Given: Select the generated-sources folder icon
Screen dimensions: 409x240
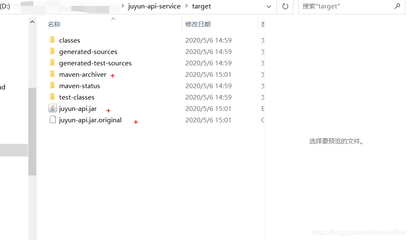Looking at the screenshot, I should point(52,51).
